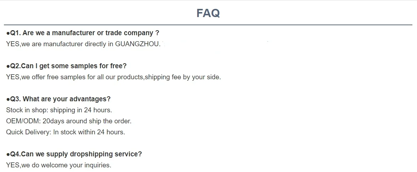The width and height of the screenshot is (417, 172).
Task: Click the bullet before Q2
Action: [x=8, y=66]
